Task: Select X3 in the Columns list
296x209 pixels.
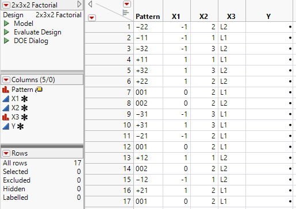Action: 15,117
